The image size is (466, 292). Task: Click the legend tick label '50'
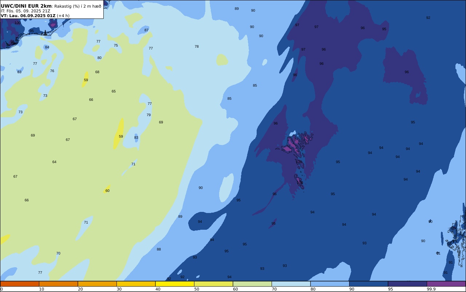pos(197,289)
